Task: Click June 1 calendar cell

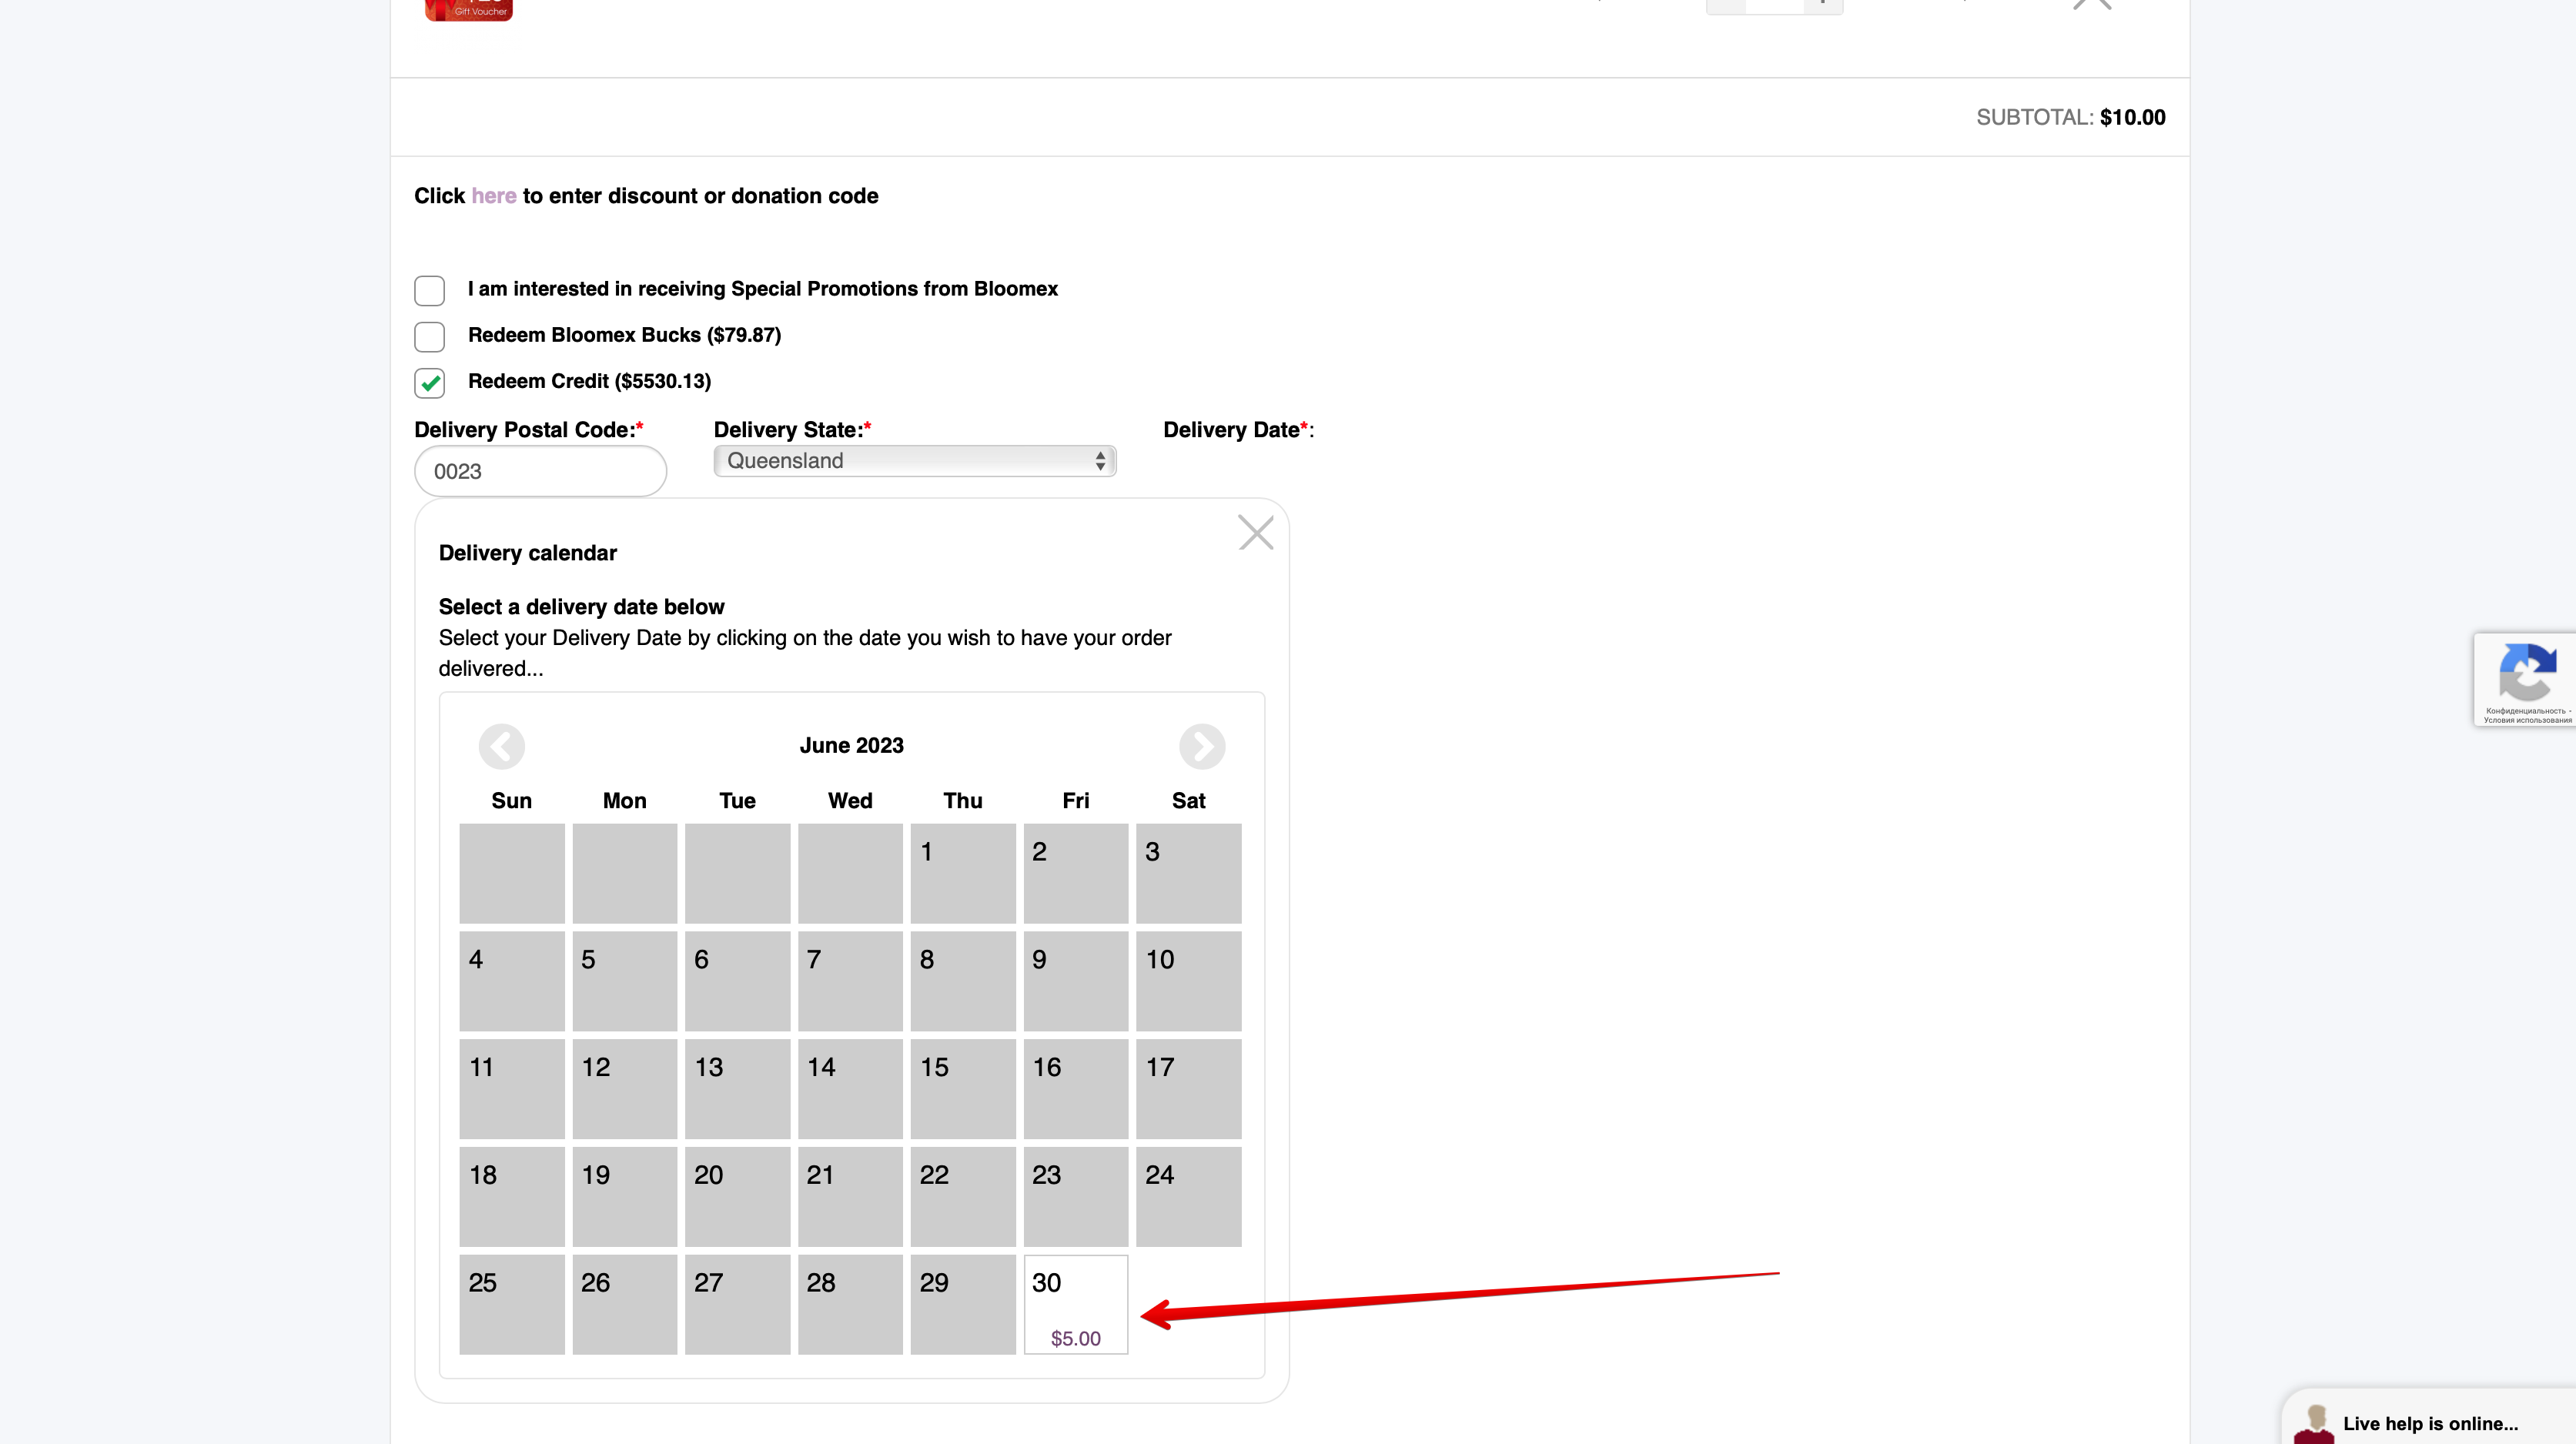Action: coord(962,873)
